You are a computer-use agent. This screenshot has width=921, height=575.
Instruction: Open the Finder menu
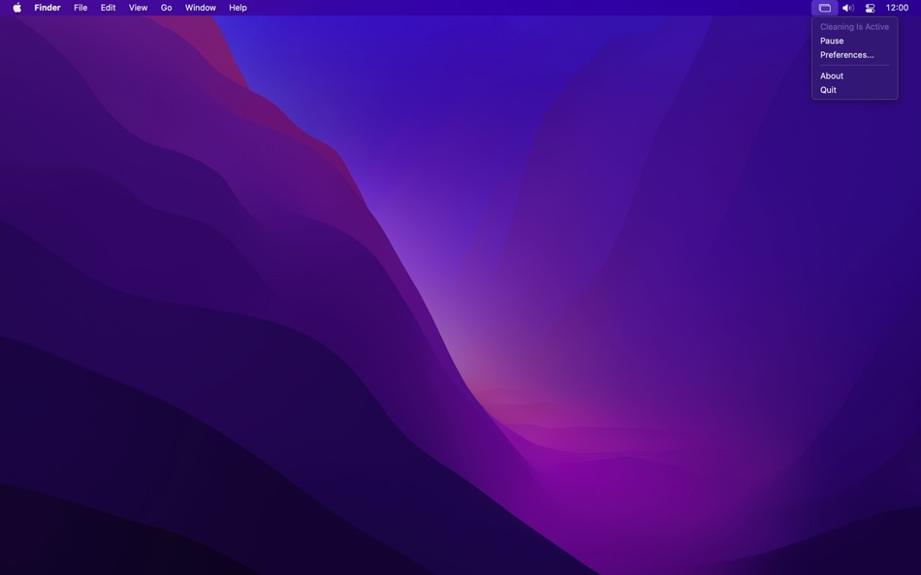(47, 8)
